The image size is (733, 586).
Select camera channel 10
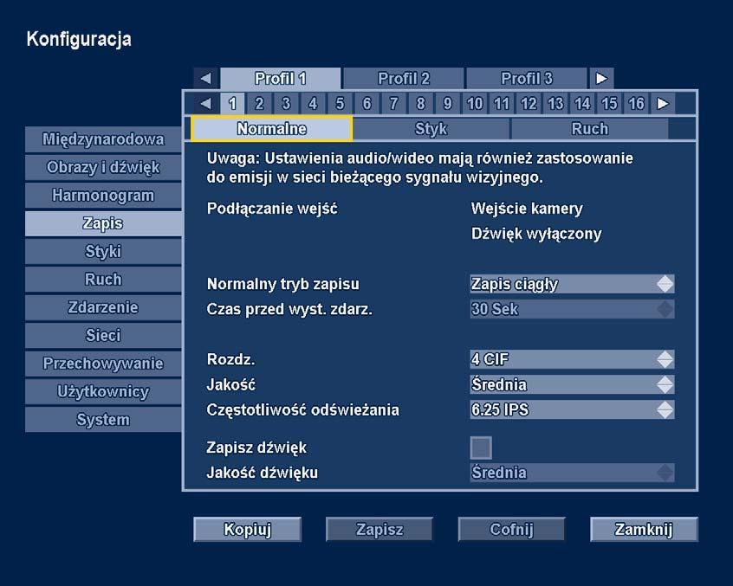[x=475, y=104]
